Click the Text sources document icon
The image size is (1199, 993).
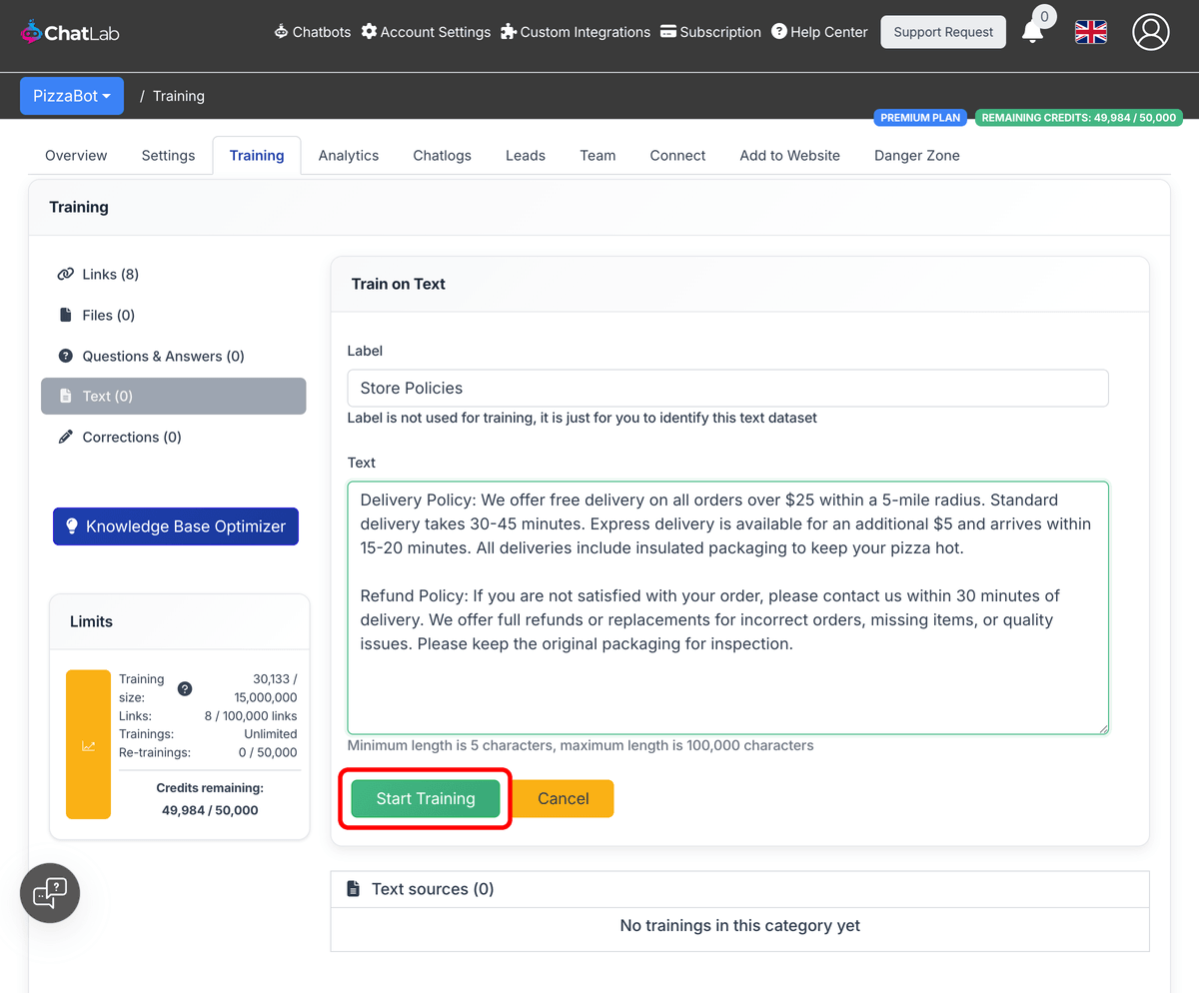click(x=353, y=888)
